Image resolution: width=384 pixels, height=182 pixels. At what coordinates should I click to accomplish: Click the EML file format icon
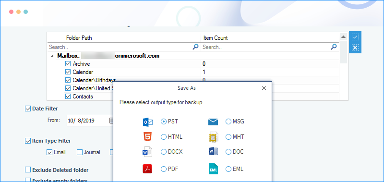coord(213,169)
